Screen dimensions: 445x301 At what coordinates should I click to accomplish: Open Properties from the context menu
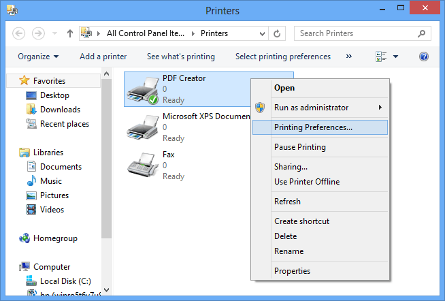pos(292,271)
